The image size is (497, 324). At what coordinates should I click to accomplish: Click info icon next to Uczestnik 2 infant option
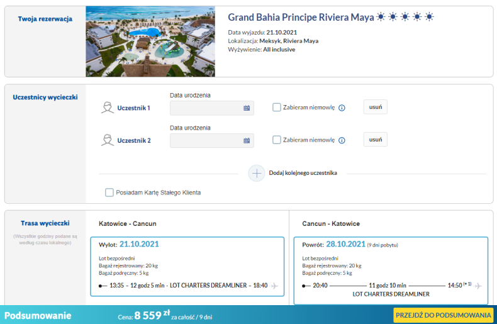[342, 140]
